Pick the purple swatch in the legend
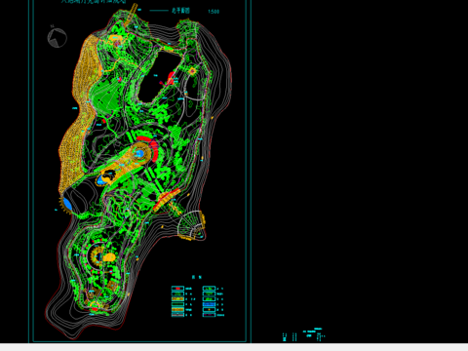This screenshot has height=351, width=468. tap(209, 315)
